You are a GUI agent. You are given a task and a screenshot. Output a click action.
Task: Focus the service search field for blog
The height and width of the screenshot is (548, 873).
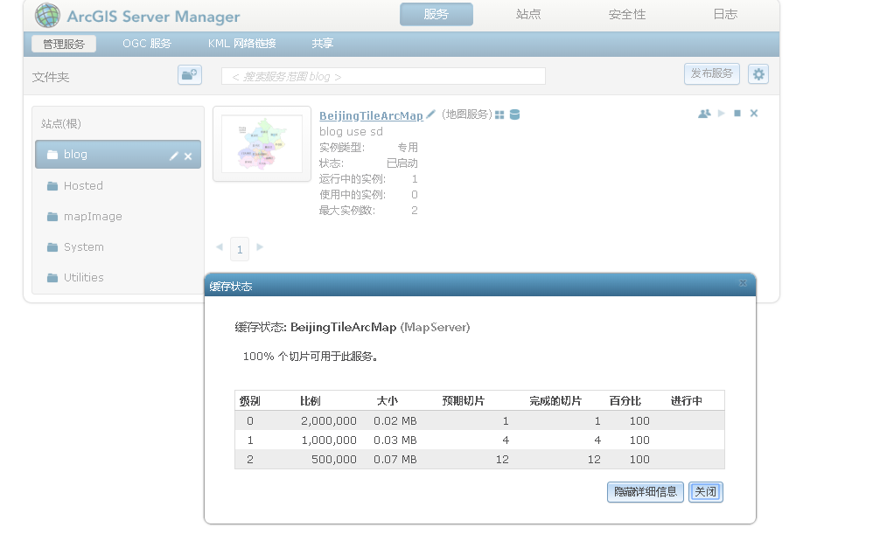(x=383, y=76)
